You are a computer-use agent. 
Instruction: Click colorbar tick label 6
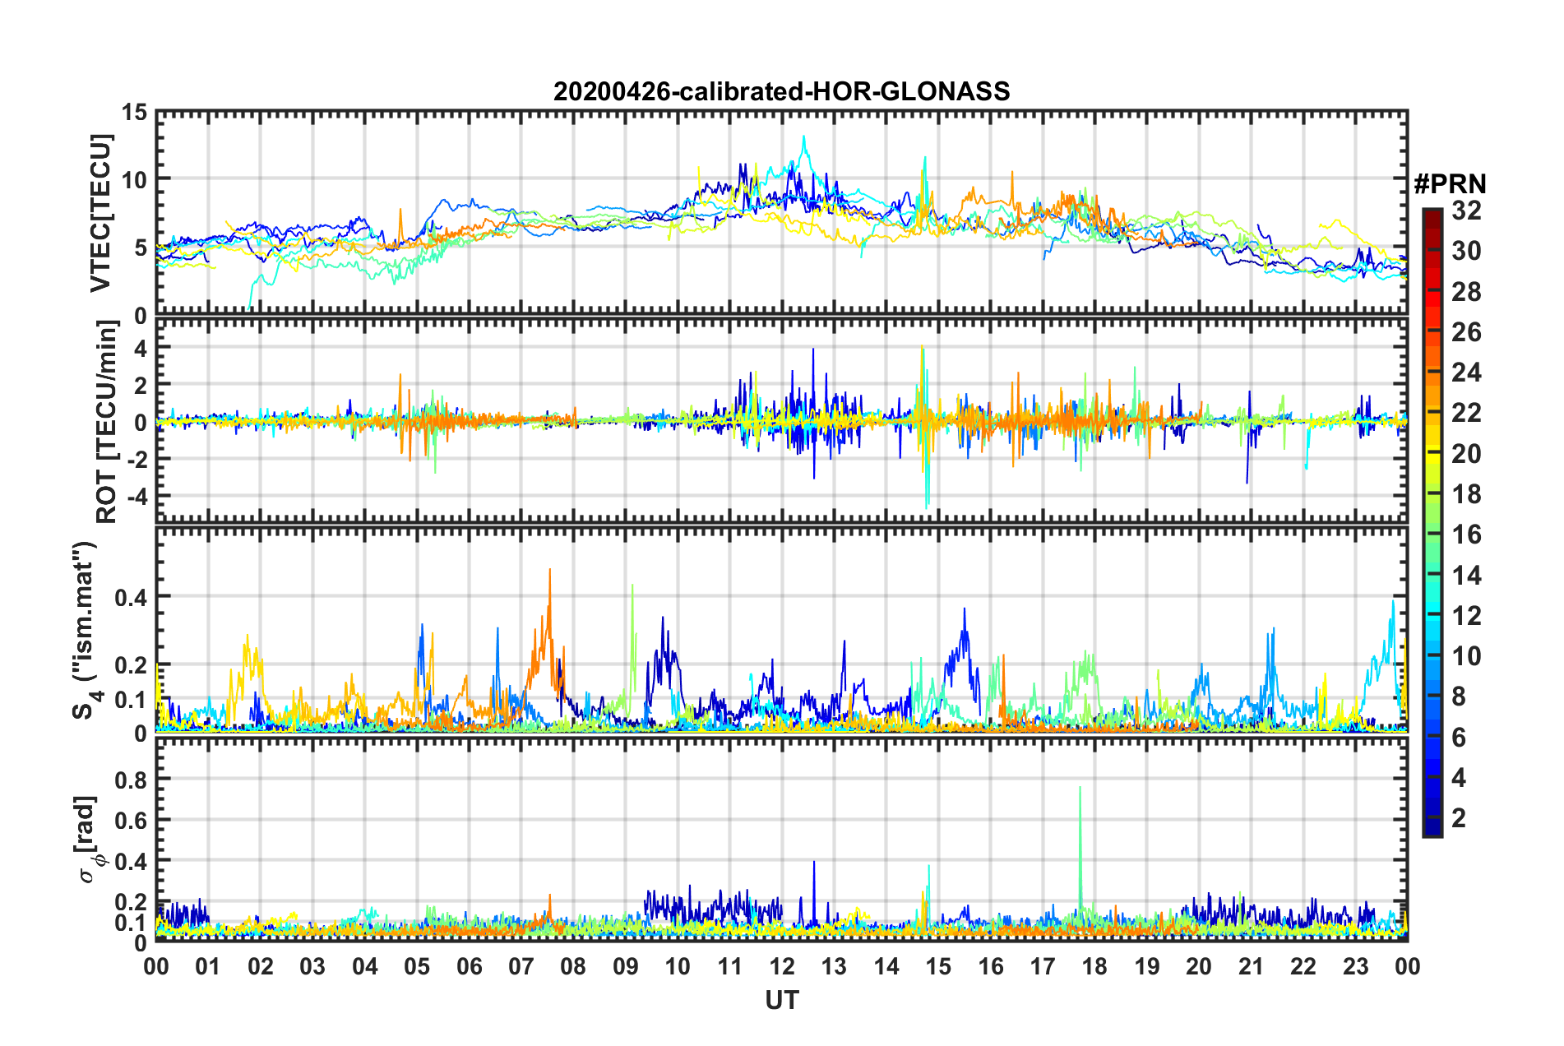(1459, 738)
